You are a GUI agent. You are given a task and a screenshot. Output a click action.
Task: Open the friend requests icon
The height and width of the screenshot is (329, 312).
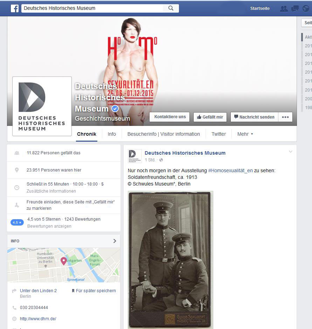(284, 8)
